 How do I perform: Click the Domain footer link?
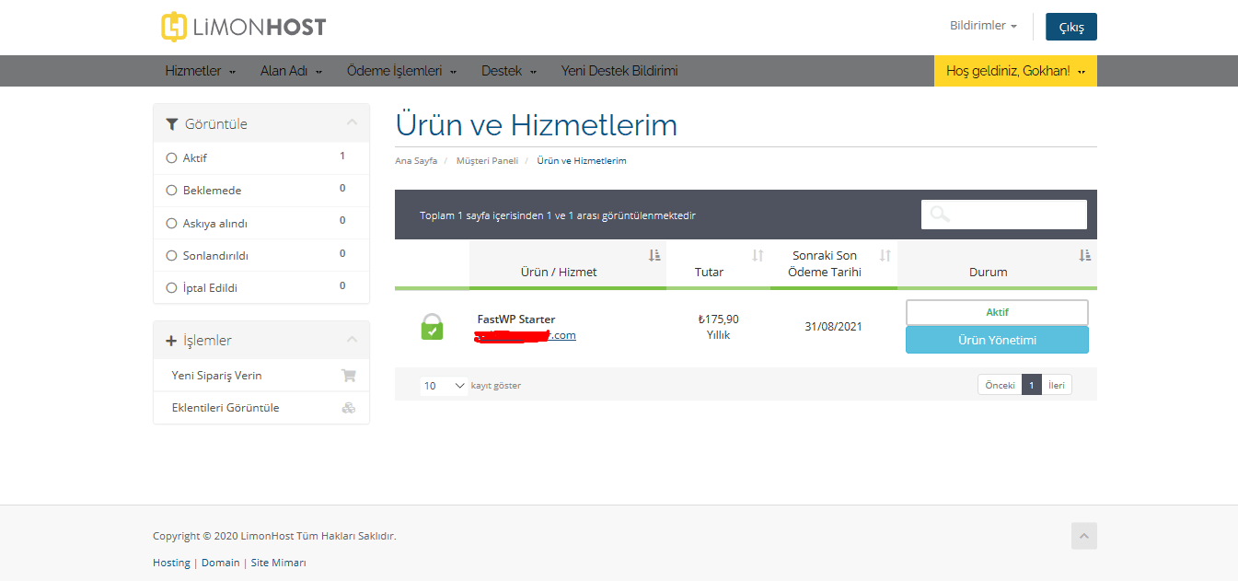pyautogui.click(x=220, y=563)
